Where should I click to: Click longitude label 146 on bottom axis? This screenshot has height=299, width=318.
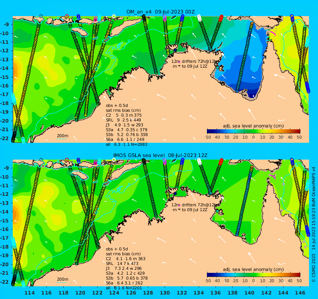300,293
